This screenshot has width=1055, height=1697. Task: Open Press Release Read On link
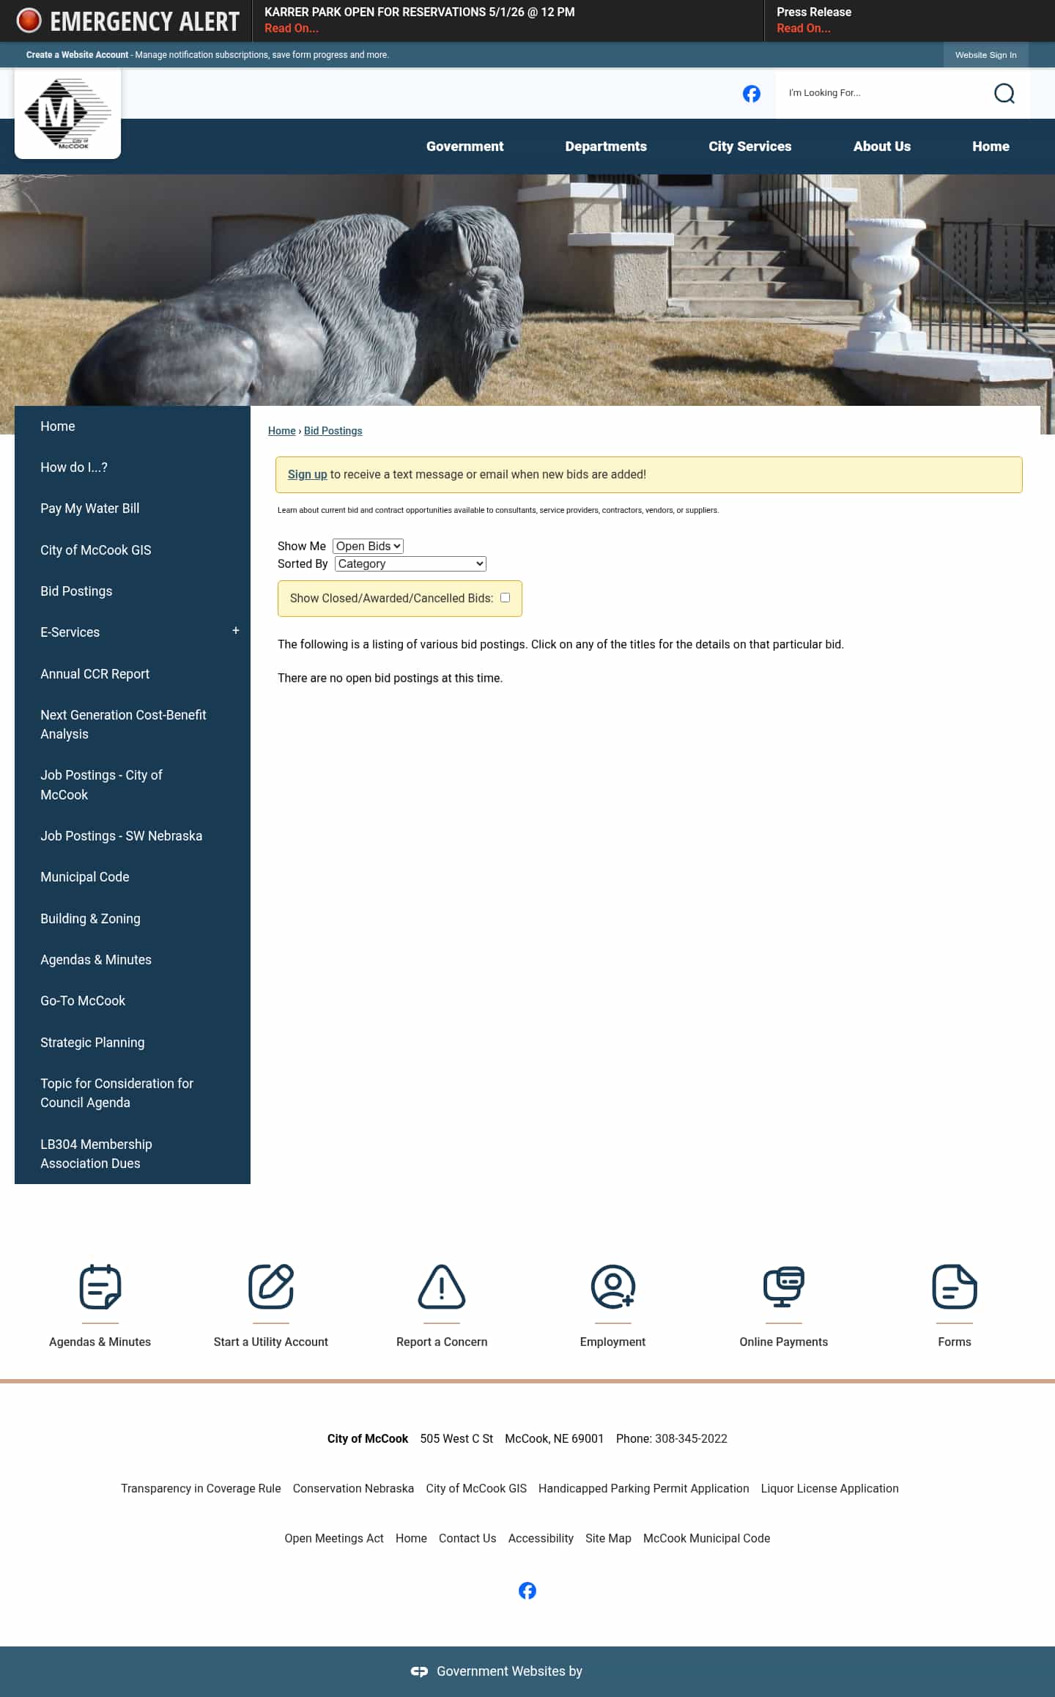tap(804, 28)
